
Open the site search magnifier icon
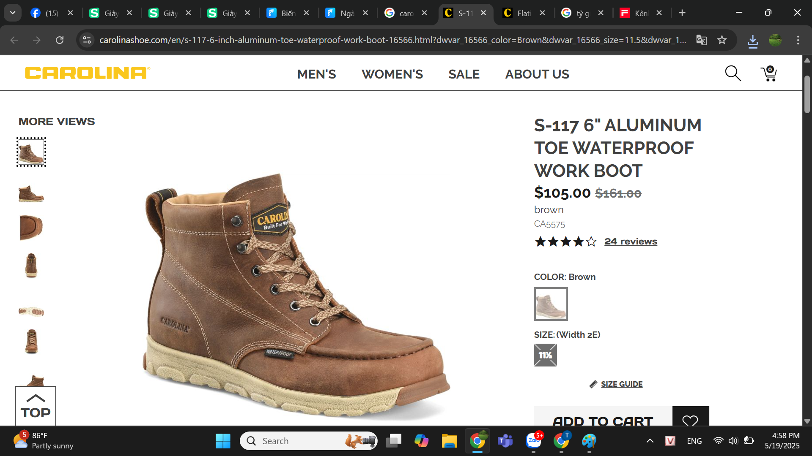(x=733, y=73)
